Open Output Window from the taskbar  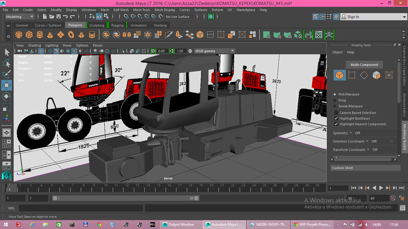[181, 224]
